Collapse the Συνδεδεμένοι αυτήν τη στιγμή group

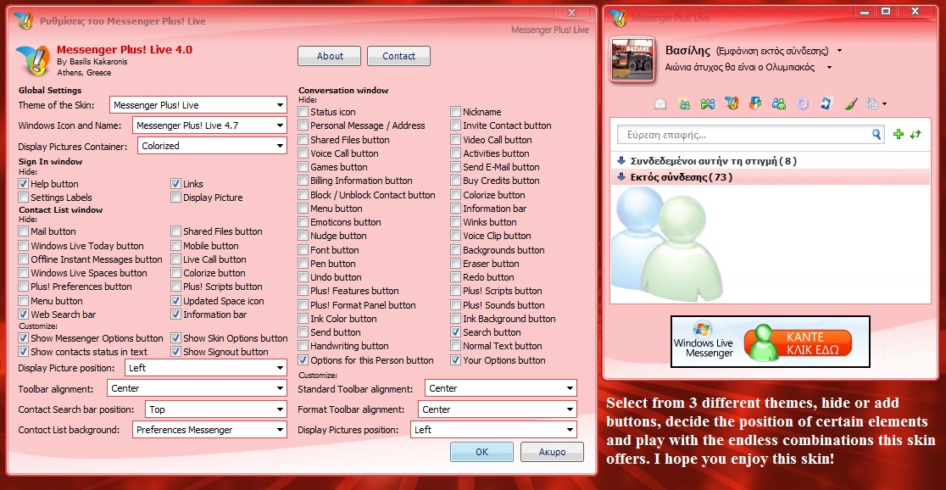tap(621, 161)
